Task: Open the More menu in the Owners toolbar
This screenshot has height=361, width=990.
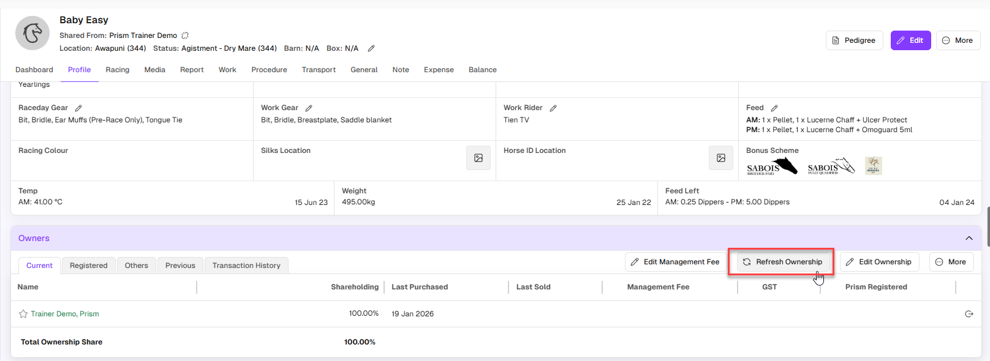Action: [x=951, y=262]
